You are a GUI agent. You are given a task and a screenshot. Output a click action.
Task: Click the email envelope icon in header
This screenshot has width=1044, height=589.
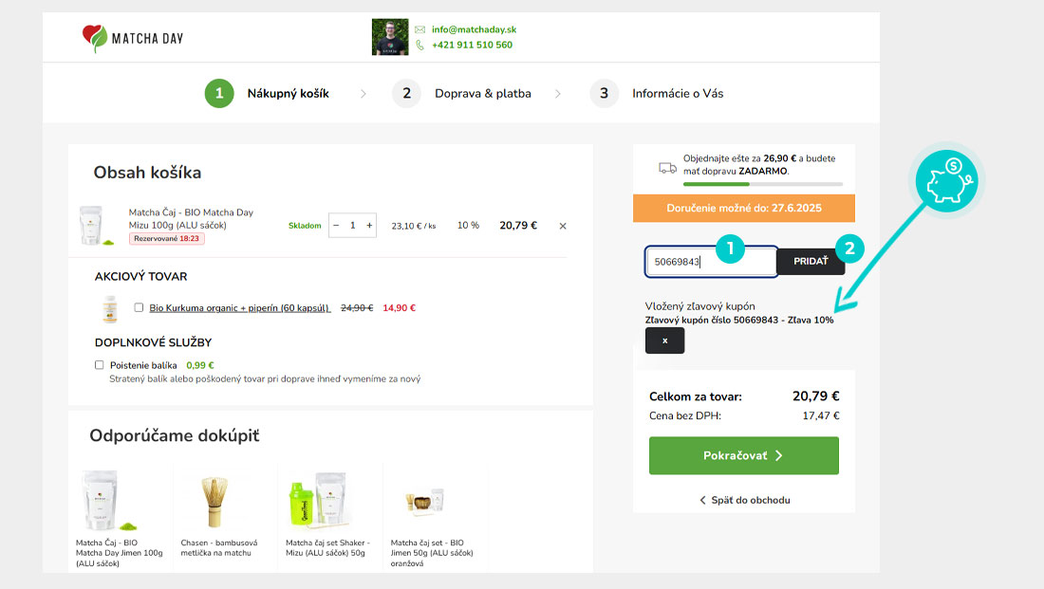pyautogui.click(x=420, y=29)
